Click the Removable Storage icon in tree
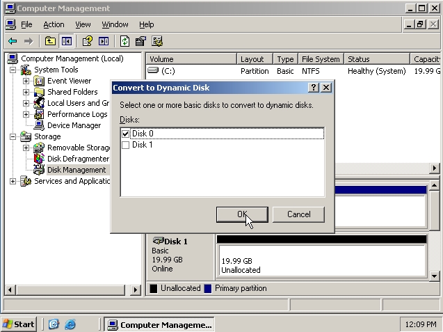 [x=39, y=148]
